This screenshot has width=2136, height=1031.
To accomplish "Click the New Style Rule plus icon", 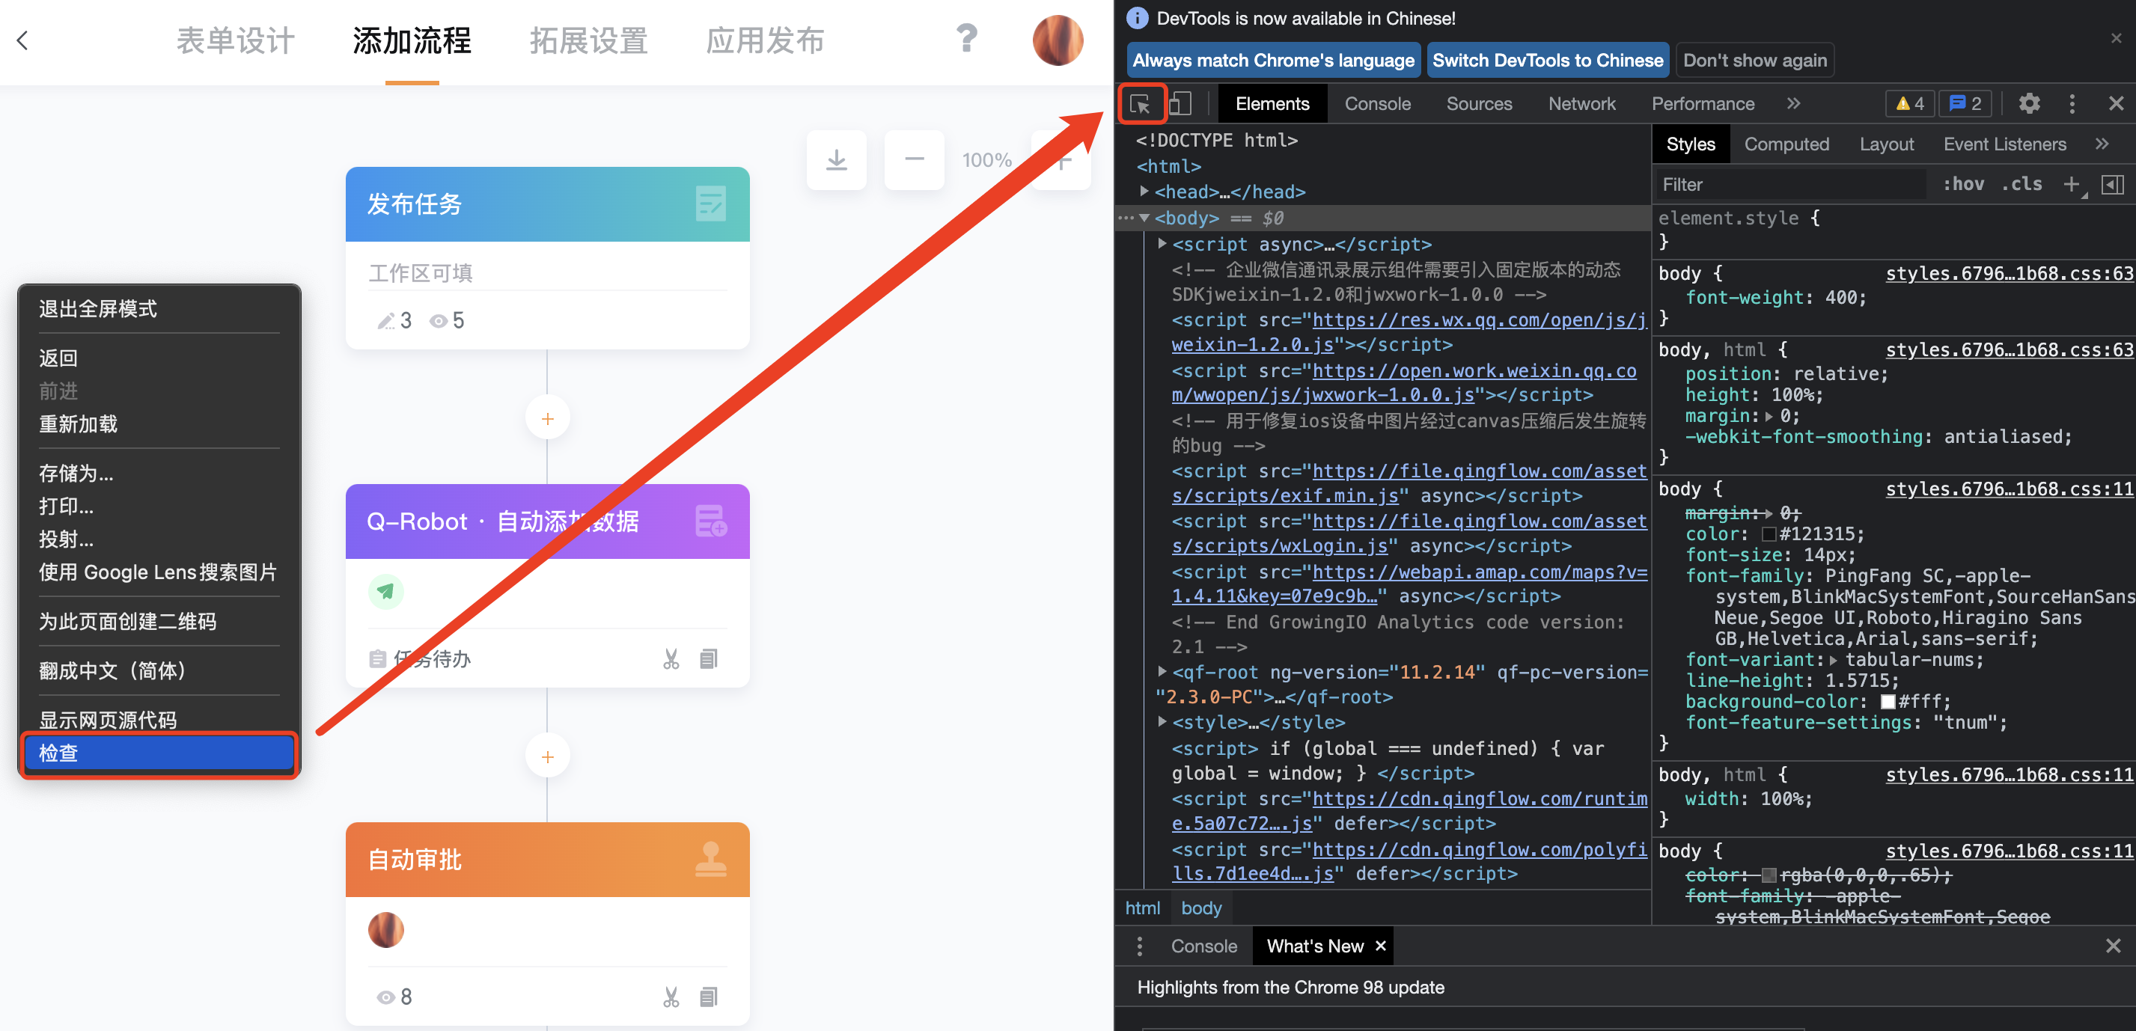I will point(2072,184).
